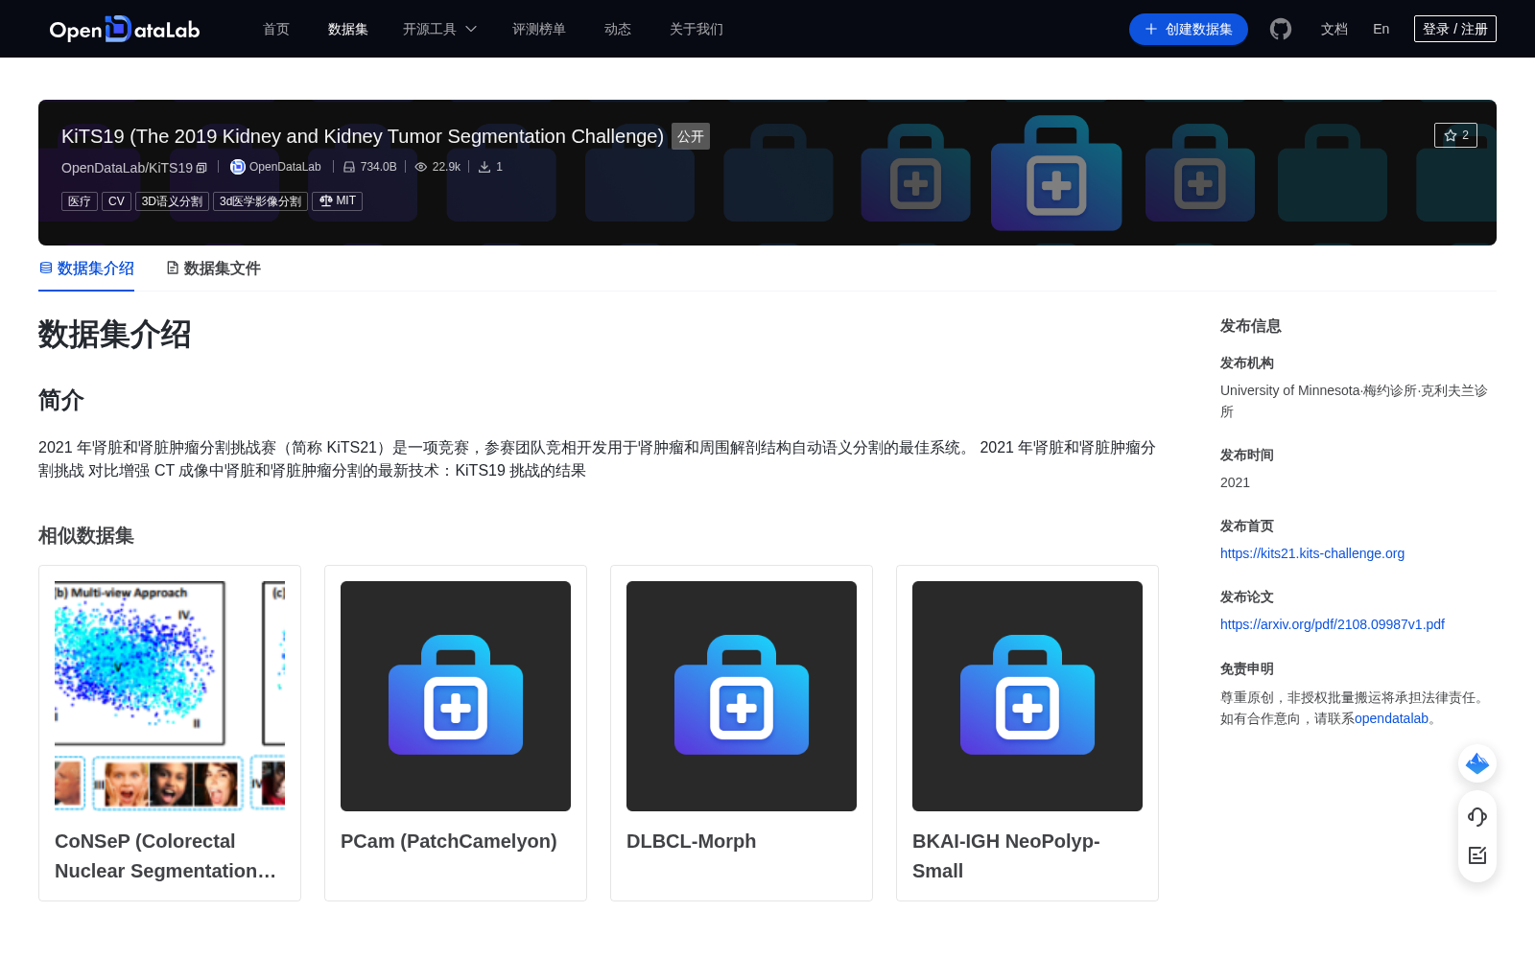Click the MIT license tag

337,200
